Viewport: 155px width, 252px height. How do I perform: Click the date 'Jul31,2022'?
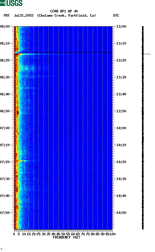coord(24,16)
